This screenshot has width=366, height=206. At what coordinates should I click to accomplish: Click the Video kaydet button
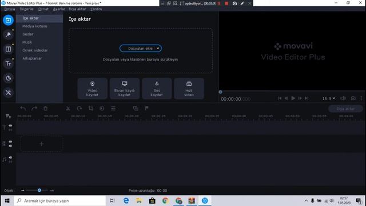pos(93,89)
